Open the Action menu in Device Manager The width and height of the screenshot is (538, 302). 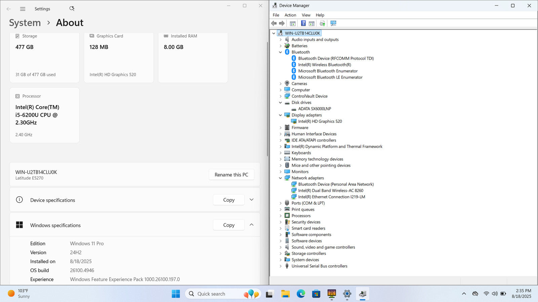pos(290,15)
